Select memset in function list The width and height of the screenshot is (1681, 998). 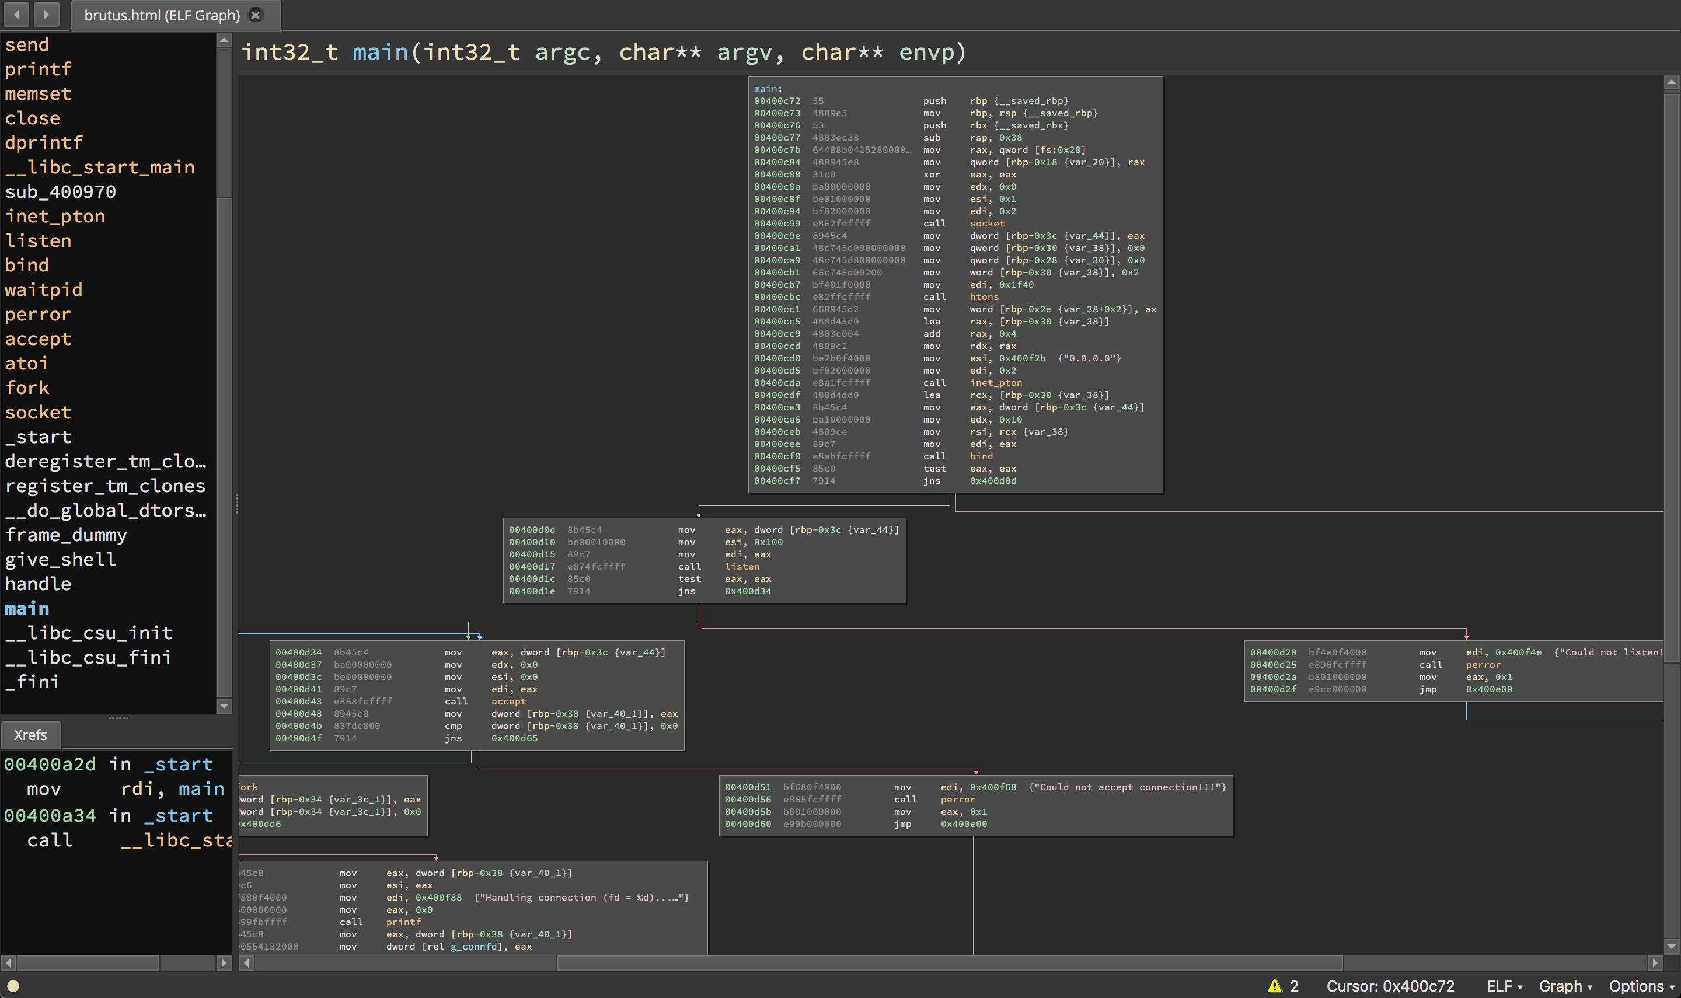coord(38,93)
